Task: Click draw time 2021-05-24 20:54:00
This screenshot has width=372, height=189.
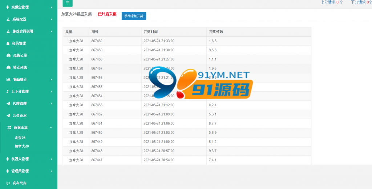Action: 159,160
